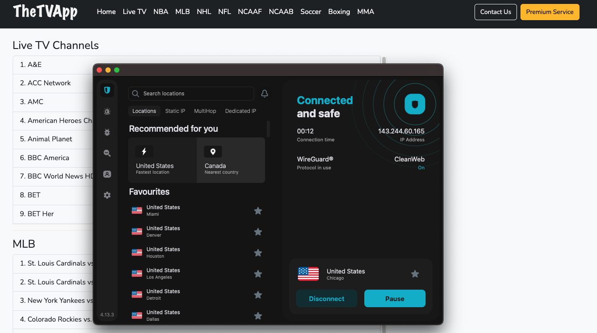Click the magnifier icon in search field
The width and height of the screenshot is (597, 333).
136,93
